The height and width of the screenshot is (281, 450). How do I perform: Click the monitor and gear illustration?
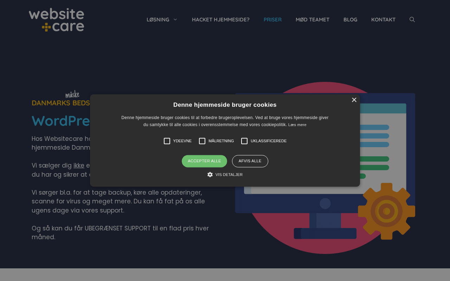325,168
